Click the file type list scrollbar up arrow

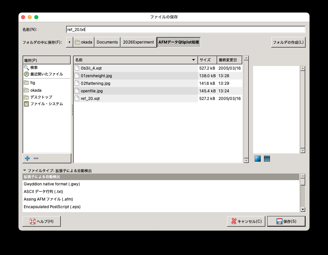point(303,176)
